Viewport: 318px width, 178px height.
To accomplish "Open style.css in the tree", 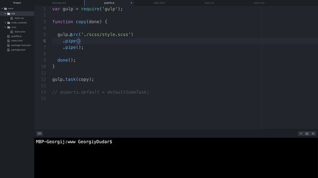I will [19, 18].
